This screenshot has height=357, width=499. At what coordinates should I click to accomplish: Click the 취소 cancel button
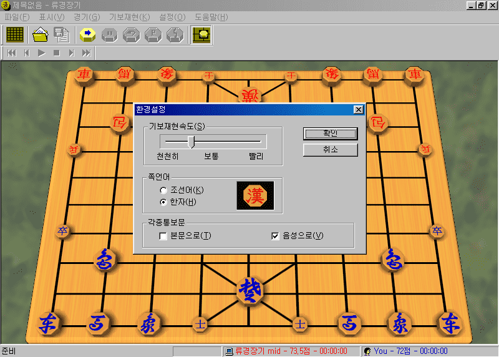(x=330, y=150)
